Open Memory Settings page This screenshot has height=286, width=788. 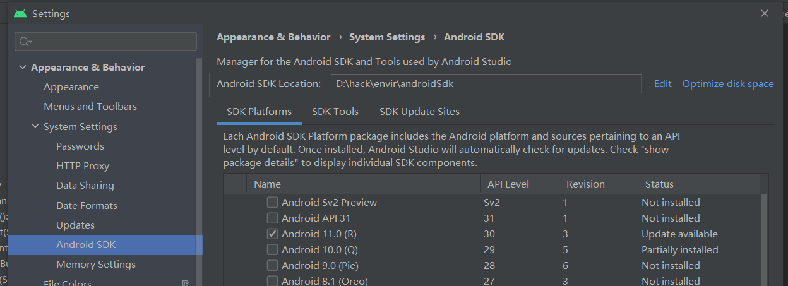(x=96, y=265)
